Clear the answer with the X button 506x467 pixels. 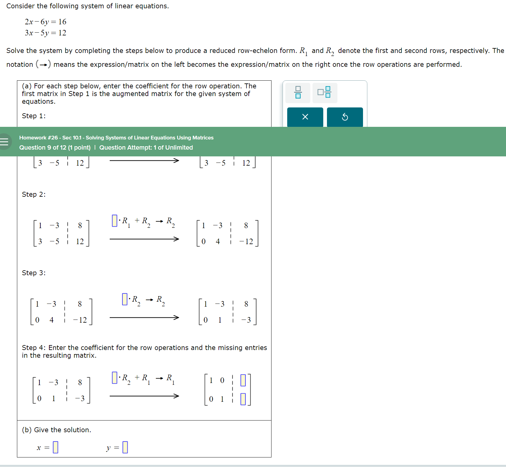(305, 117)
